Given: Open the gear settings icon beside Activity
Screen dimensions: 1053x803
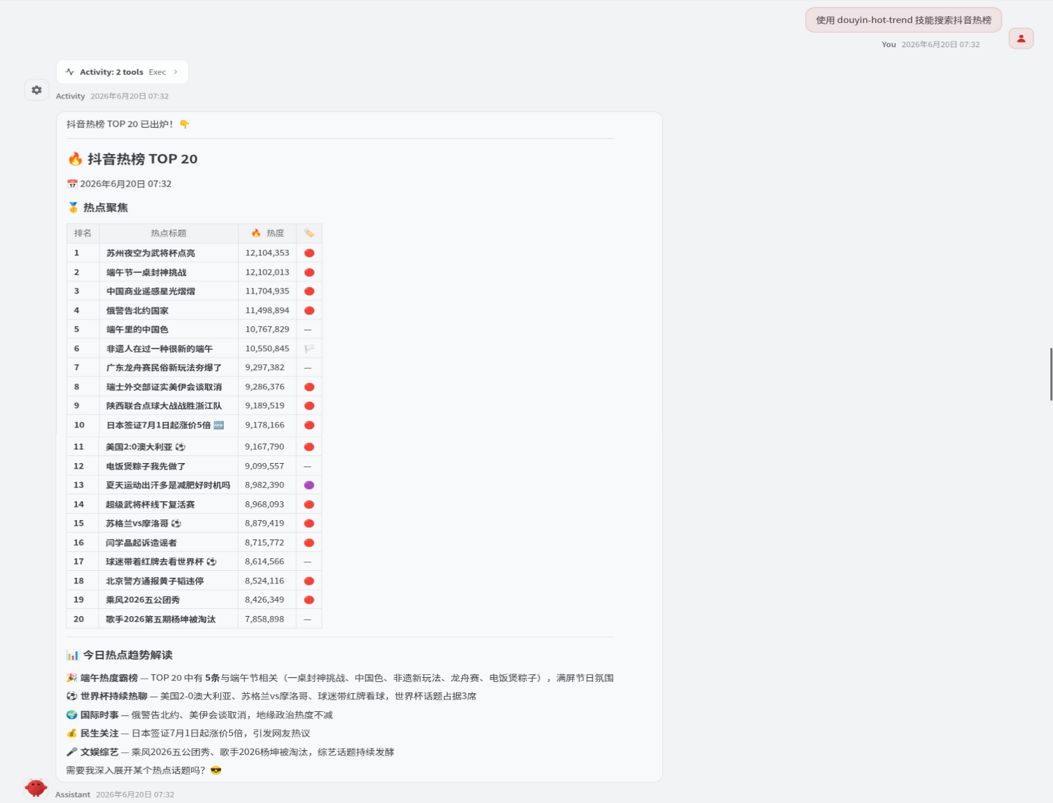Looking at the screenshot, I should (x=37, y=90).
